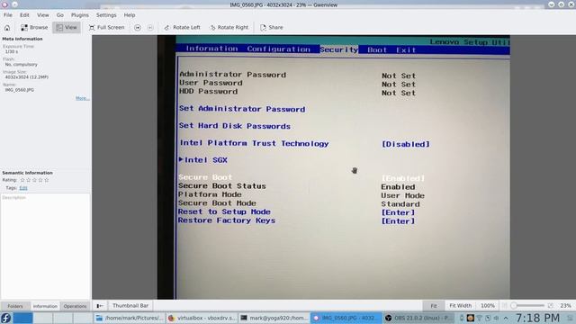Switch to the Folders sidebar tab

click(15, 306)
